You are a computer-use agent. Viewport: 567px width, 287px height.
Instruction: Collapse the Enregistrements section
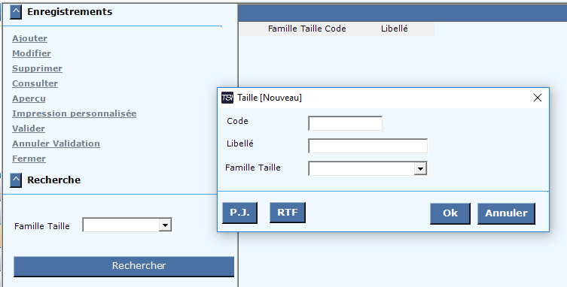[x=16, y=12]
